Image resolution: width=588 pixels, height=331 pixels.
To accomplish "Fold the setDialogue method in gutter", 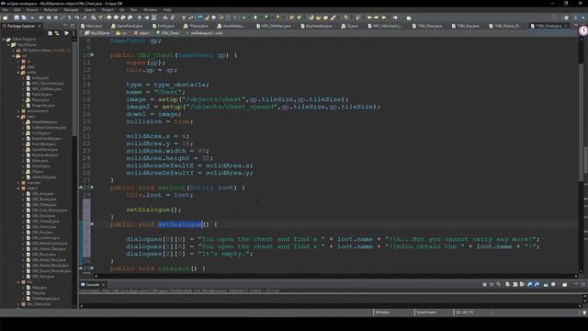I will click(x=92, y=224).
